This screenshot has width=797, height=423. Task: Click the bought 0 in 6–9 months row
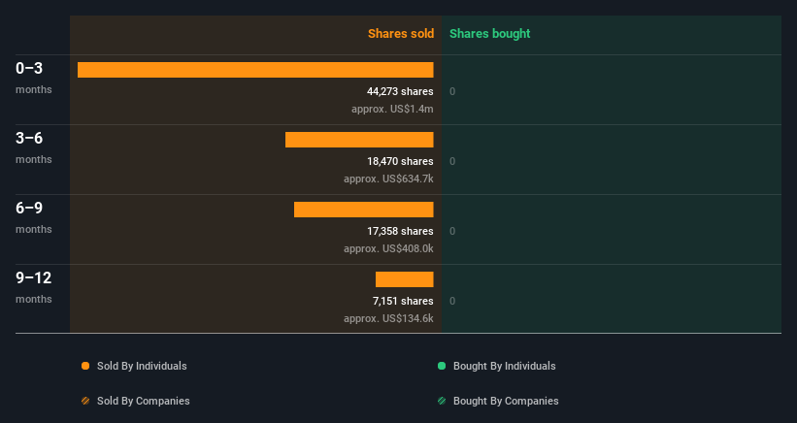452,231
